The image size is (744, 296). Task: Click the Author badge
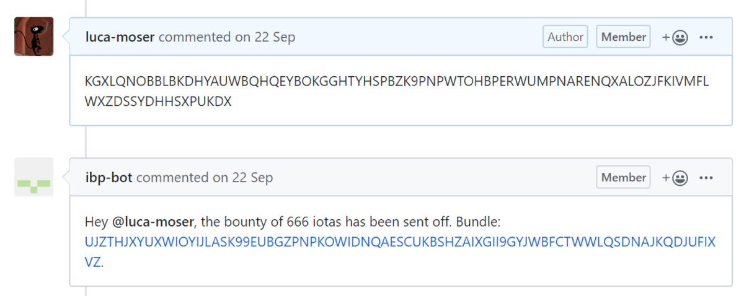click(x=565, y=37)
